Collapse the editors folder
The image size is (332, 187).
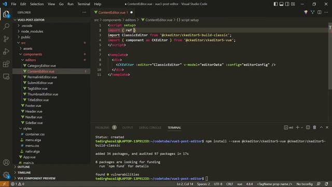click(51, 60)
